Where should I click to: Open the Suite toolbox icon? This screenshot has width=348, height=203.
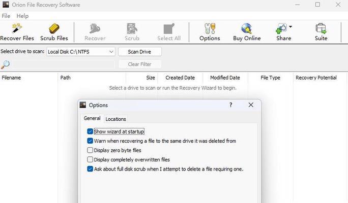point(321,28)
